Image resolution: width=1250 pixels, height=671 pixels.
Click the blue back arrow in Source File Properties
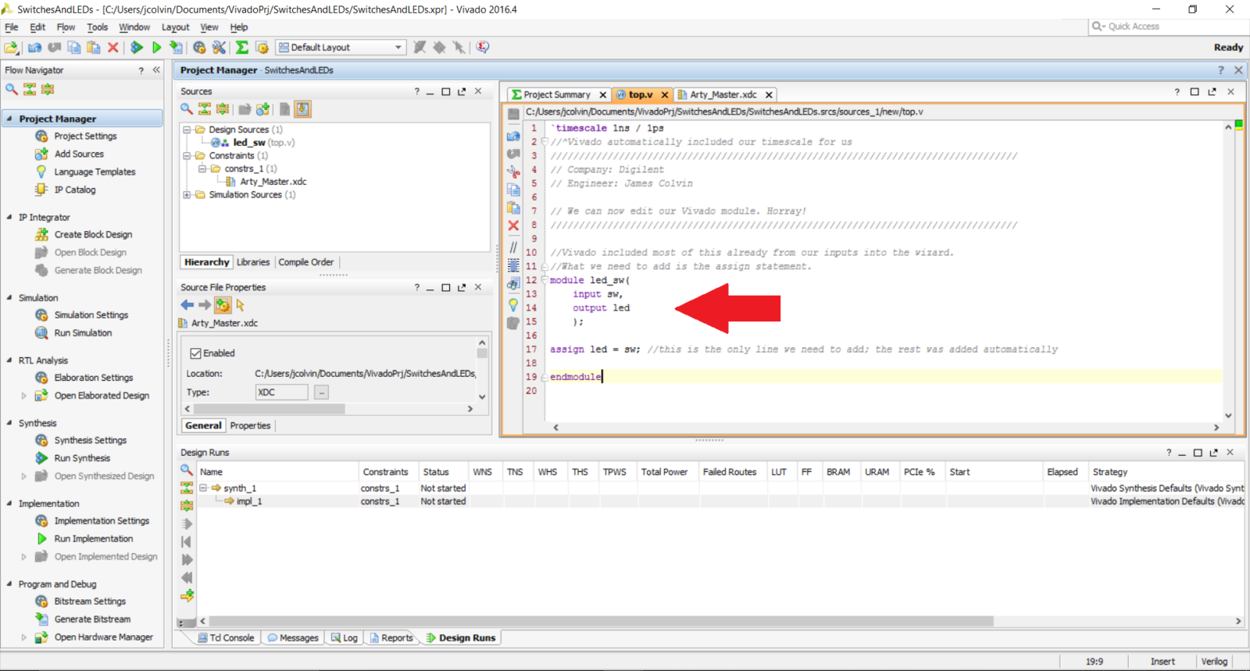pos(187,305)
